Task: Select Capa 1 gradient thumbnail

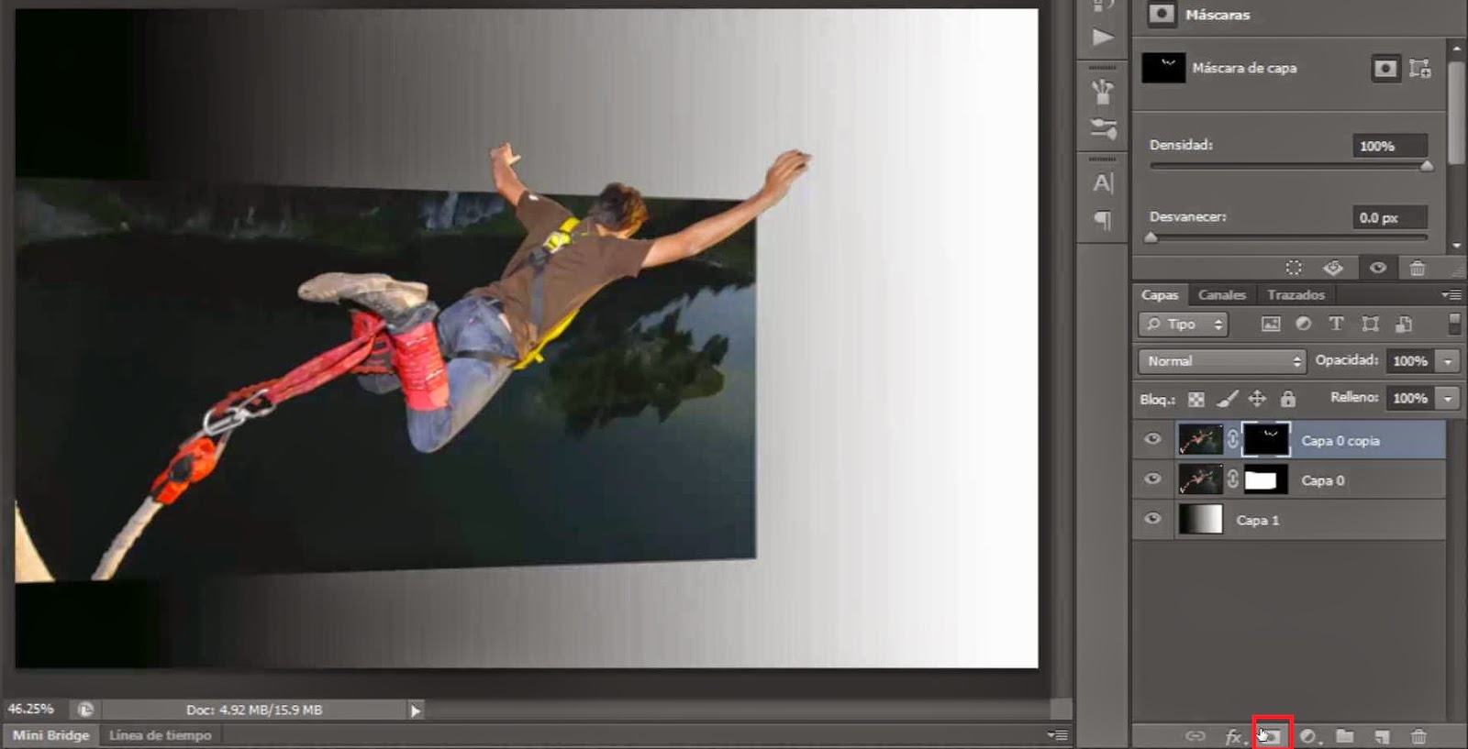Action: [x=1200, y=519]
